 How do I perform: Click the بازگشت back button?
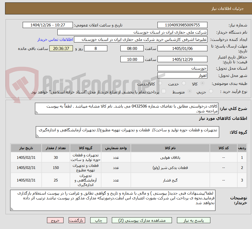pos(77,220)
